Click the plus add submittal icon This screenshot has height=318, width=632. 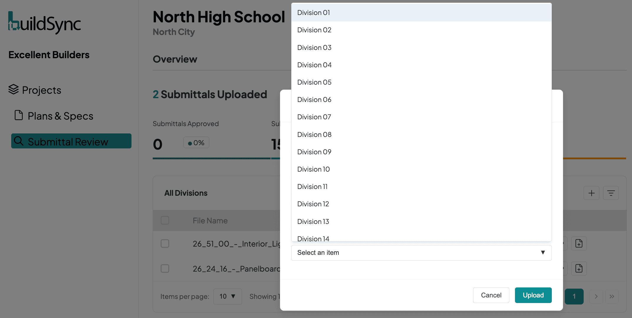[591, 193]
